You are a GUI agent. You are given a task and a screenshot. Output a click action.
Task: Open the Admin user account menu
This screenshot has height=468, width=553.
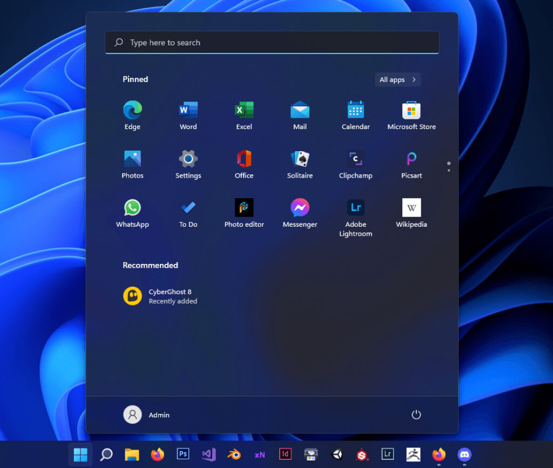(x=146, y=415)
